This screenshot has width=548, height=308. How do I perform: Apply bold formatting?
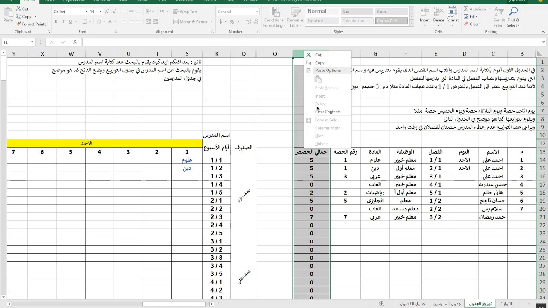point(56,21)
